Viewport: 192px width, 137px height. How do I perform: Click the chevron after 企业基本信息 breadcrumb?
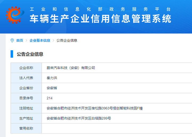point(53,40)
